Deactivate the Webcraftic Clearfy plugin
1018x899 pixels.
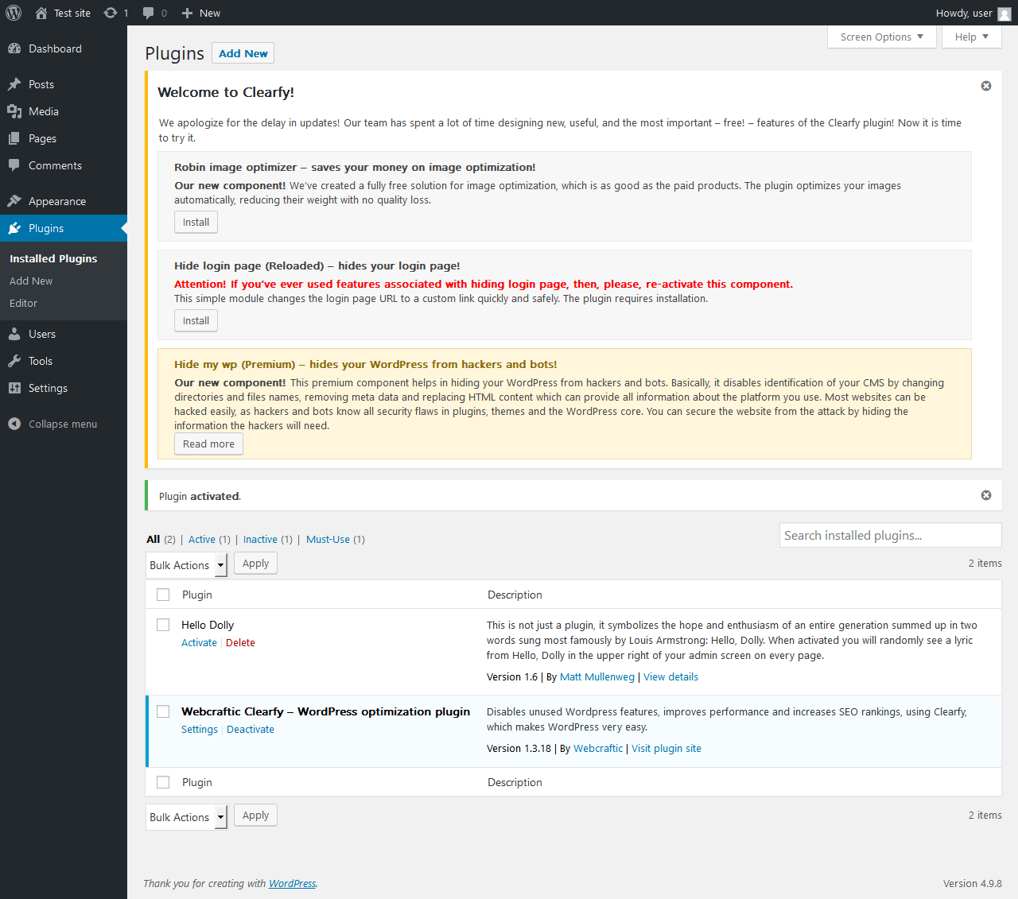click(251, 729)
